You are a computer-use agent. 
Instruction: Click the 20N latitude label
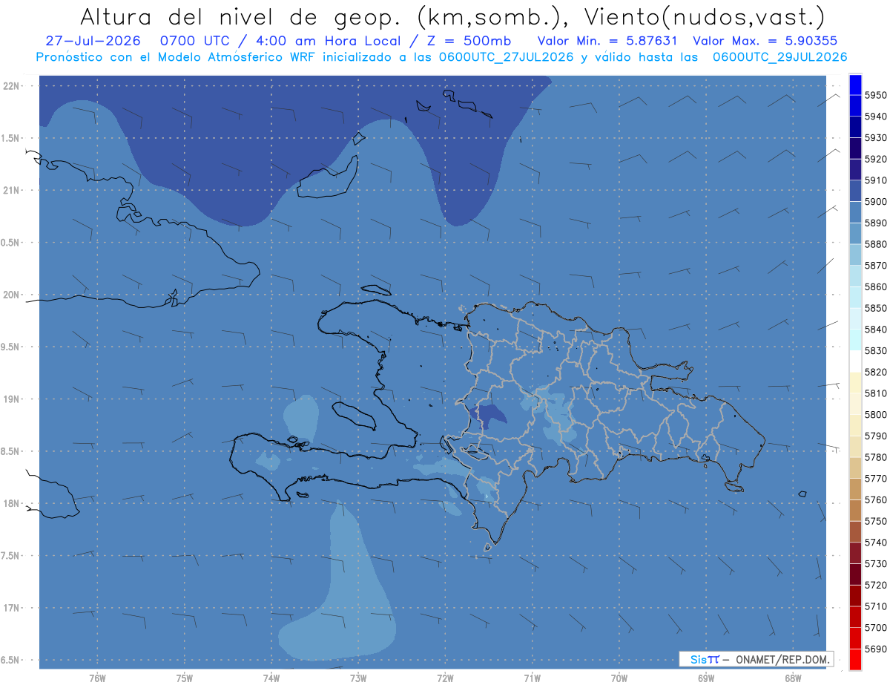[x=11, y=295]
